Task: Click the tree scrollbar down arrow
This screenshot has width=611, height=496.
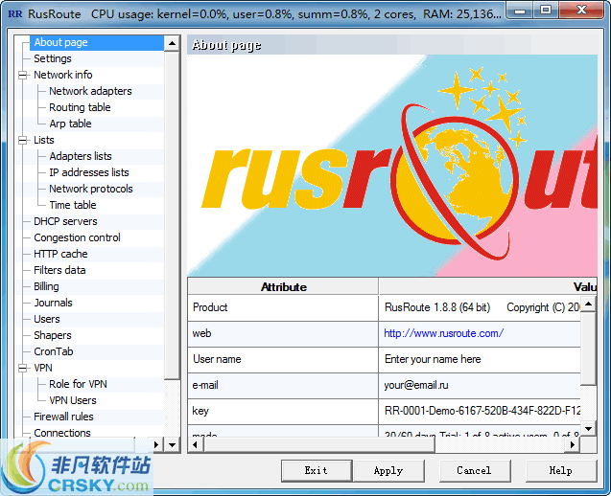Action: pos(172,444)
